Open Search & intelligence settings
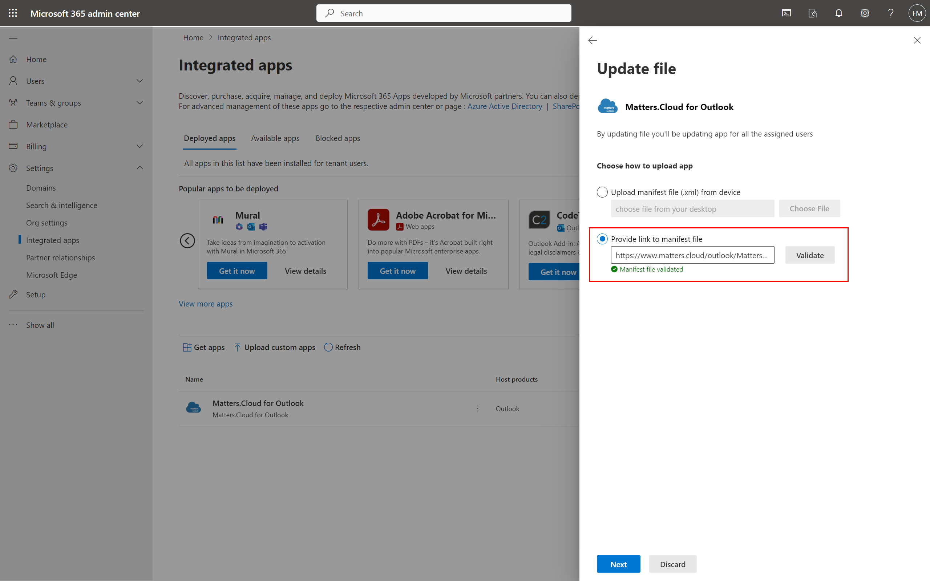The image size is (930, 581). (61, 205)
